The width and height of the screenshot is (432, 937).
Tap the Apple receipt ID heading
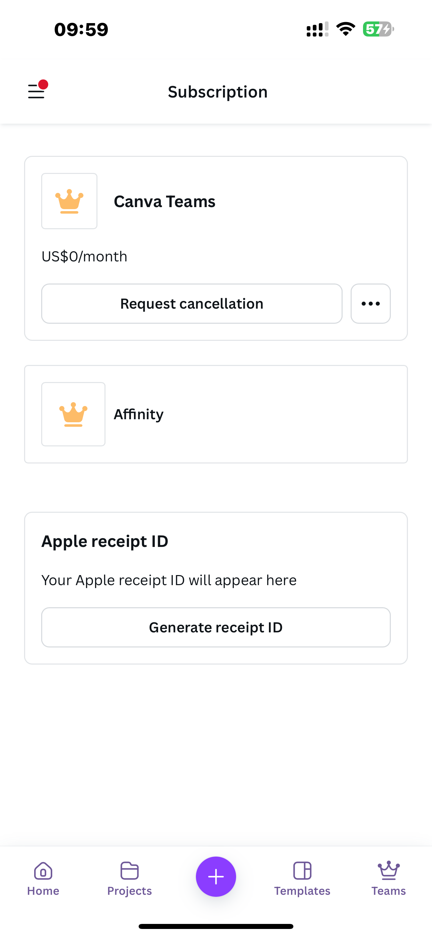click(105, 541)
